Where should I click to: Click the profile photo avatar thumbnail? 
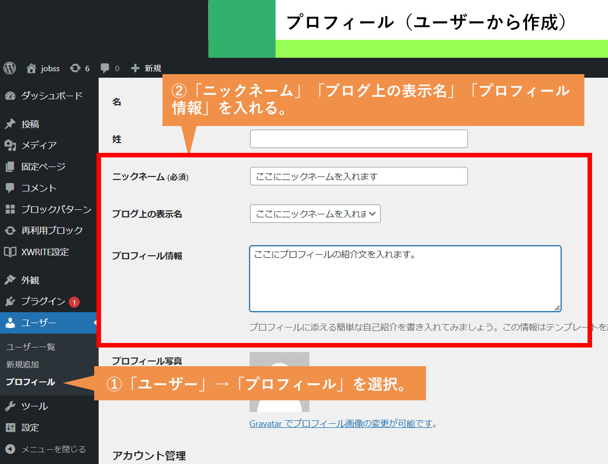click(279, 382)
